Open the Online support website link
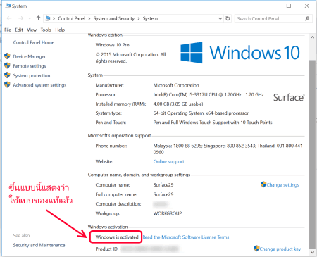The width and height of the screenshot is (317, 257). click(x=169, y=161)
